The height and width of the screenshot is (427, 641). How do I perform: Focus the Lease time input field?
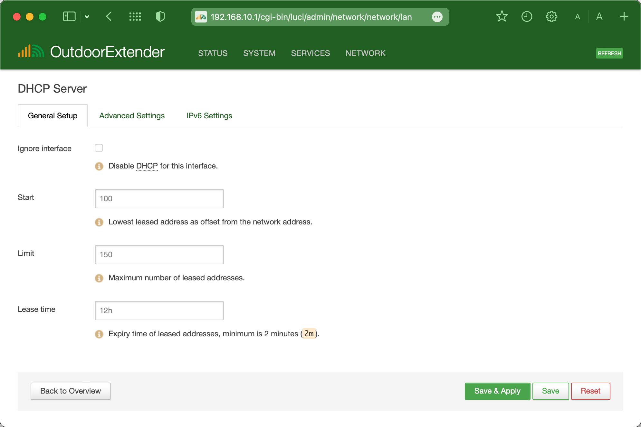point(159,311)
